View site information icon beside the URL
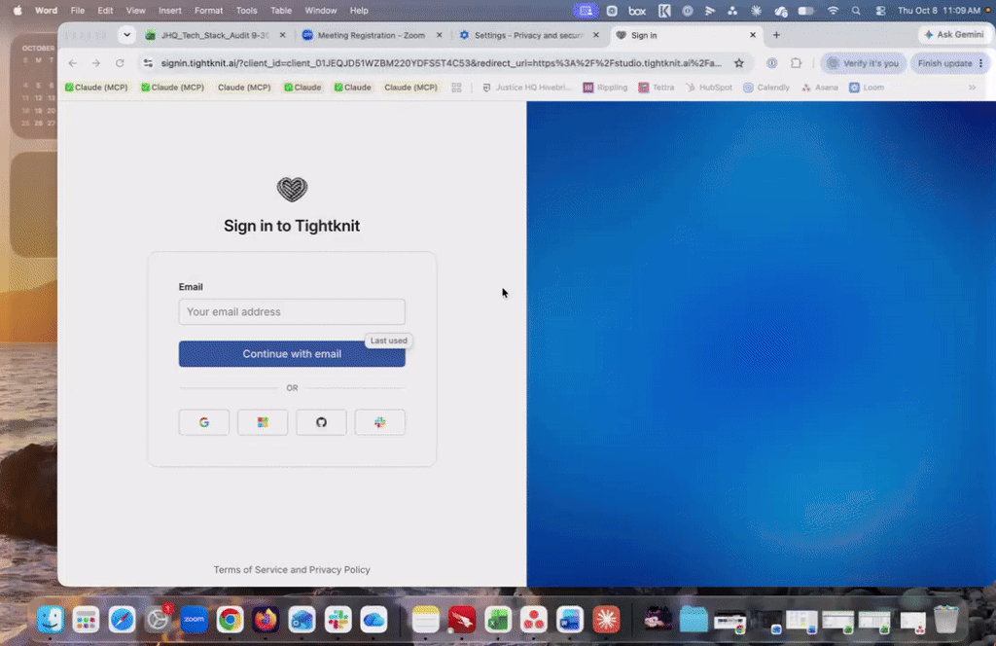Viewport: 996px width, 646px height. click(x=148, y=63)
